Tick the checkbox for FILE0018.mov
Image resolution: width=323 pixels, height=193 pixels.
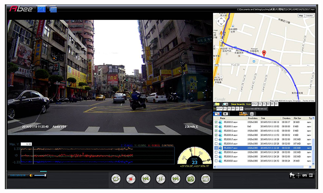click(x=215, y=152)
